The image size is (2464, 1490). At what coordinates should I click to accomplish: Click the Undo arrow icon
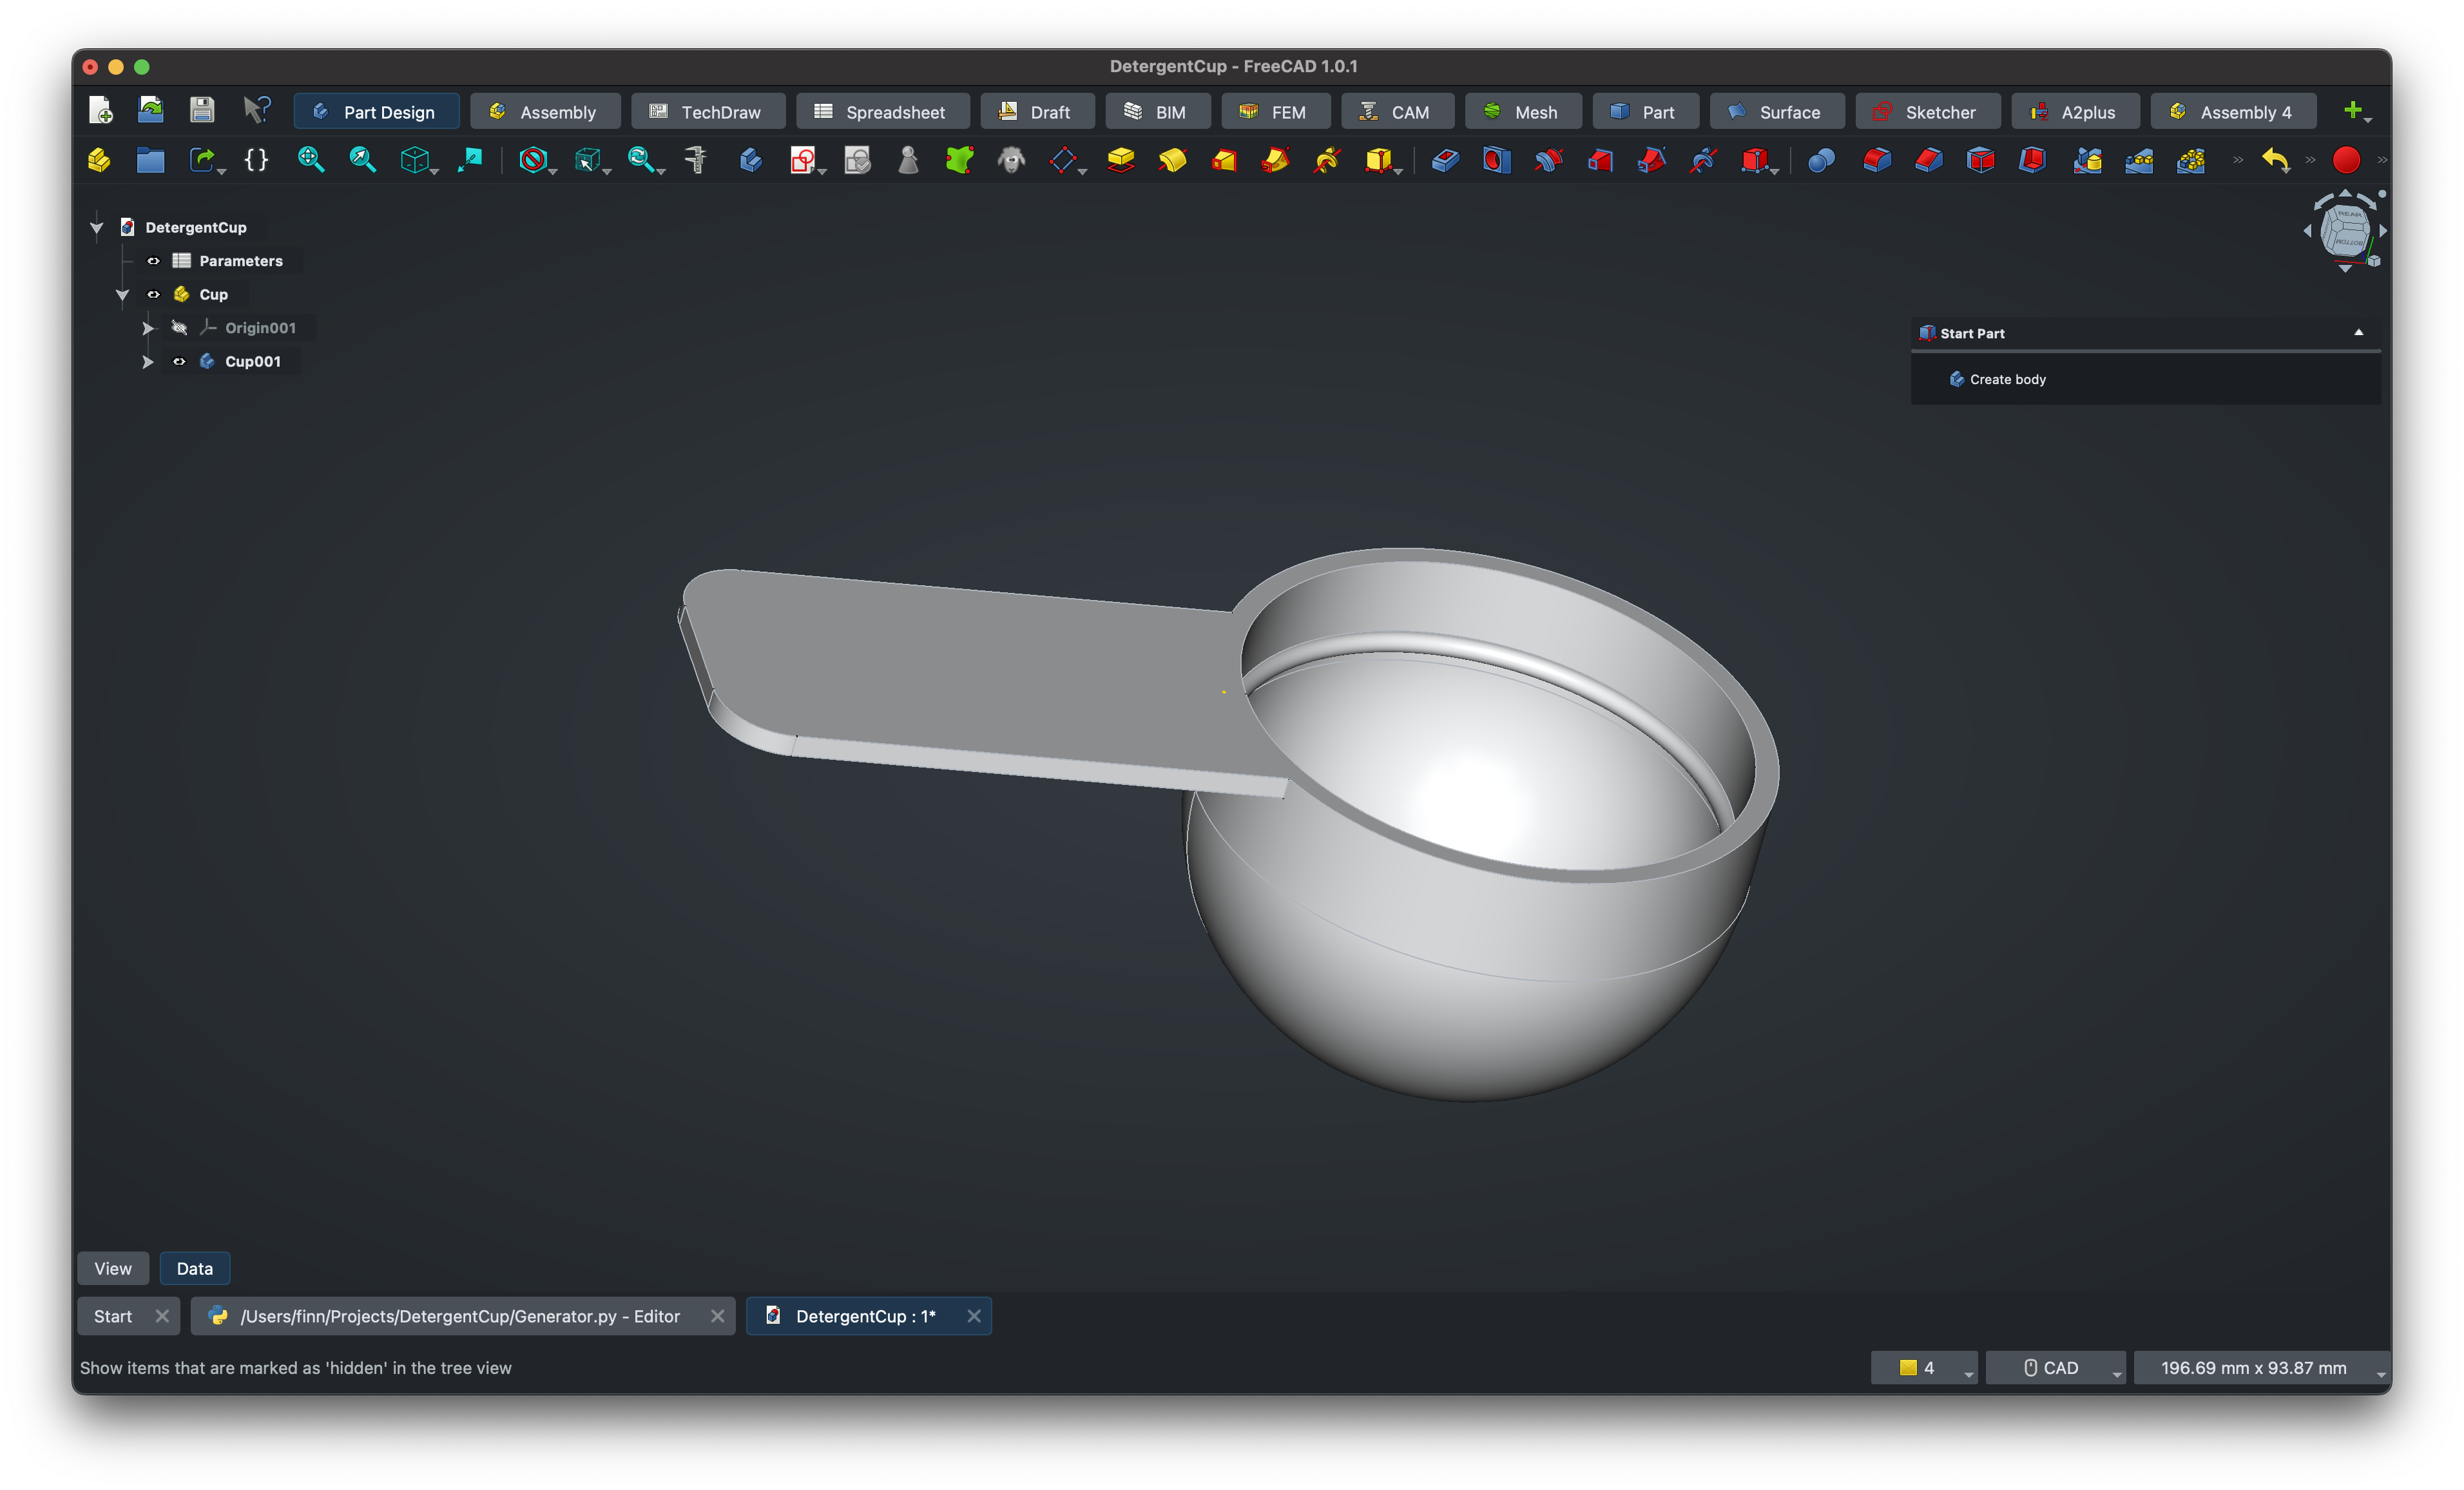pos(2275,160)
